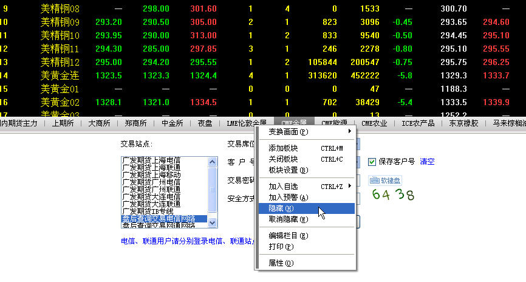The height and width of the screenshot is (282, 526).
Task: Click the 6438 captcha image
Action: click(393, 195)
